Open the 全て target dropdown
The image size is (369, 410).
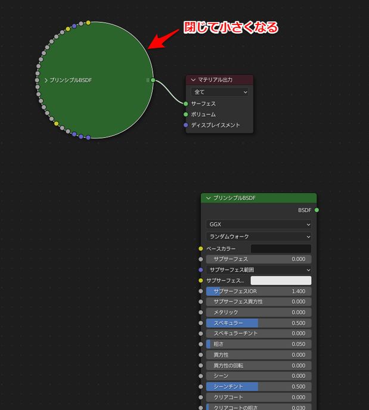(x=220, y=92)
